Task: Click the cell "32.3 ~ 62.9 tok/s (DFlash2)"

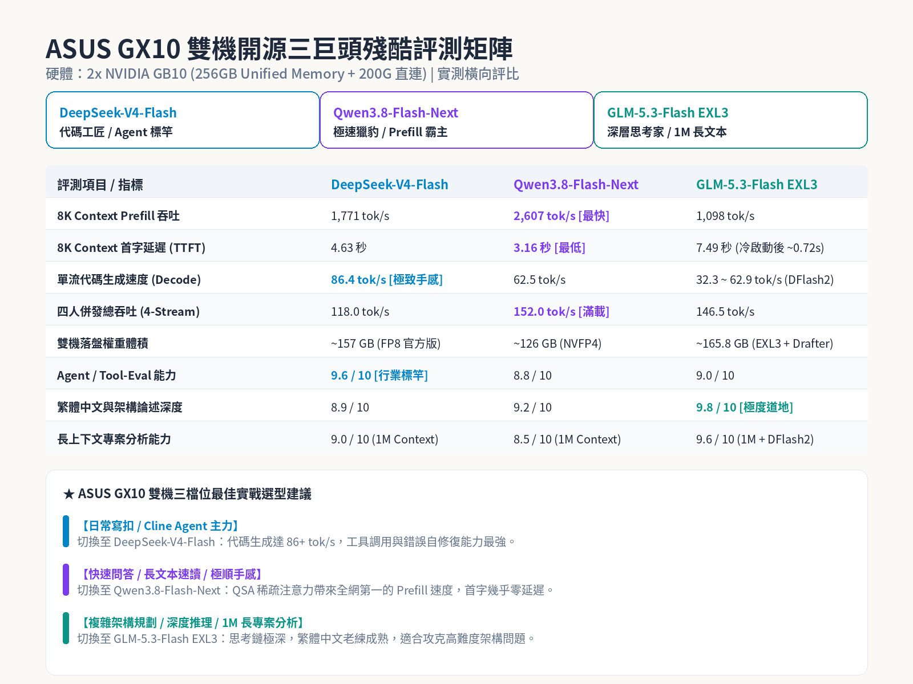Action: click(765, 280)
